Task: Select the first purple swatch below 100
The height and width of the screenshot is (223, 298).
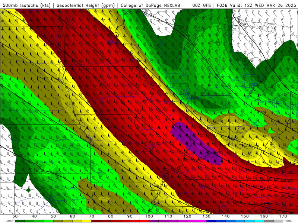Action: [x=154, y=221]
